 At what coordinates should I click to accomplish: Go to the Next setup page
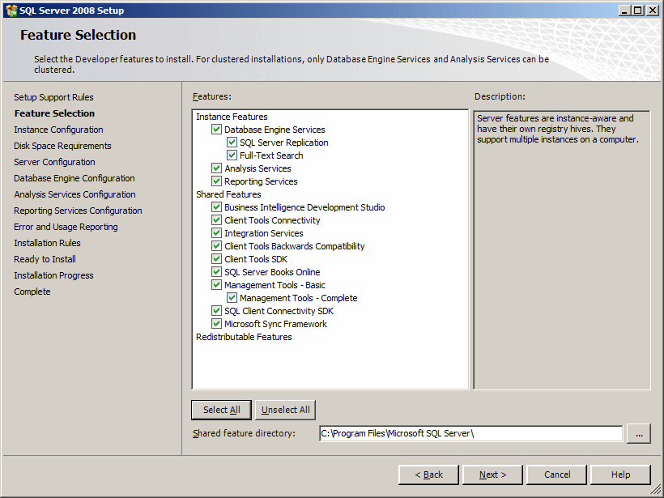click(492, 475)
